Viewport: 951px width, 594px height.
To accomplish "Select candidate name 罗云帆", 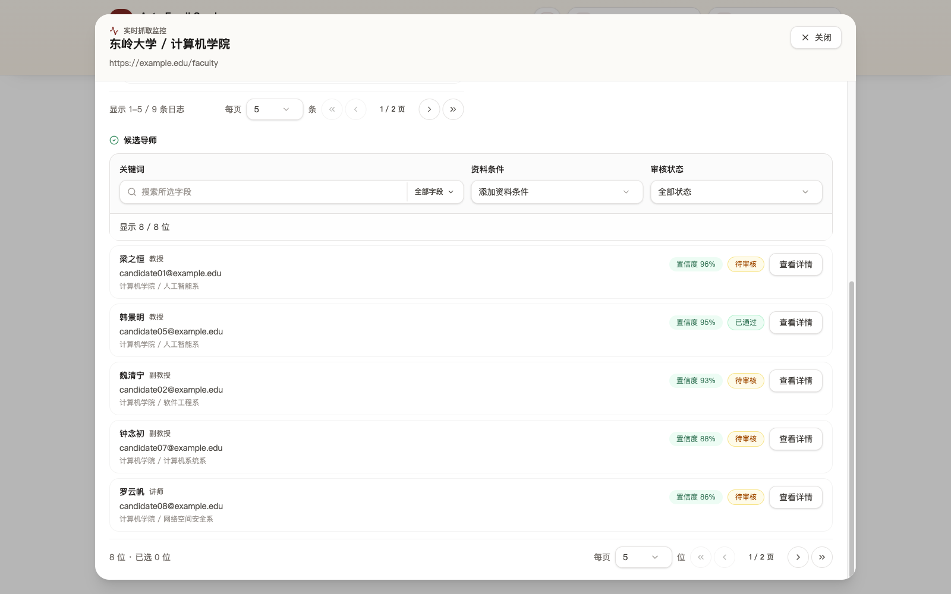I will (x=132, y=492).
